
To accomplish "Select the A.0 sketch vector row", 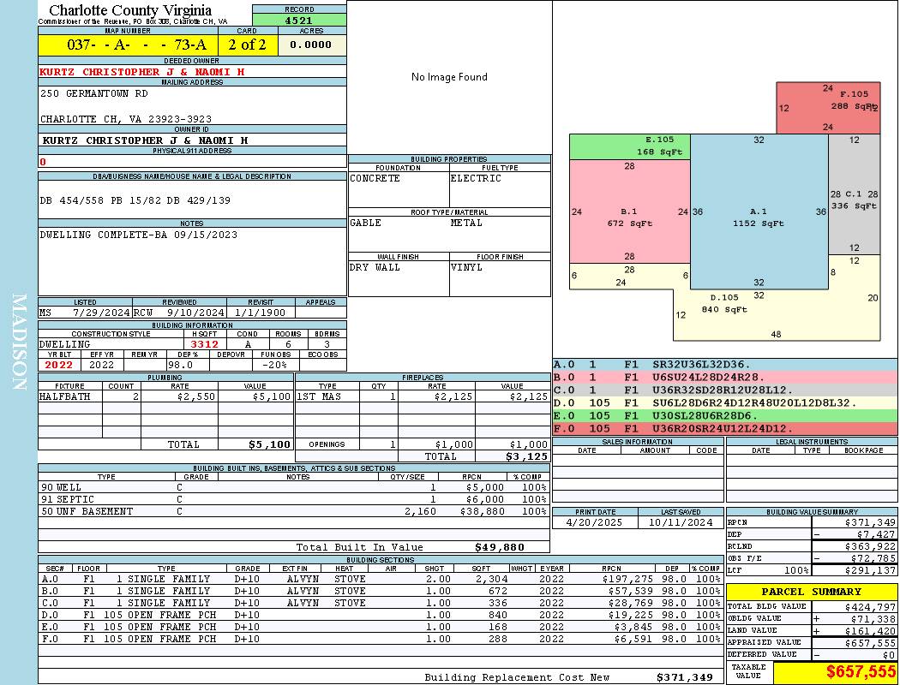I will [725, 365].
